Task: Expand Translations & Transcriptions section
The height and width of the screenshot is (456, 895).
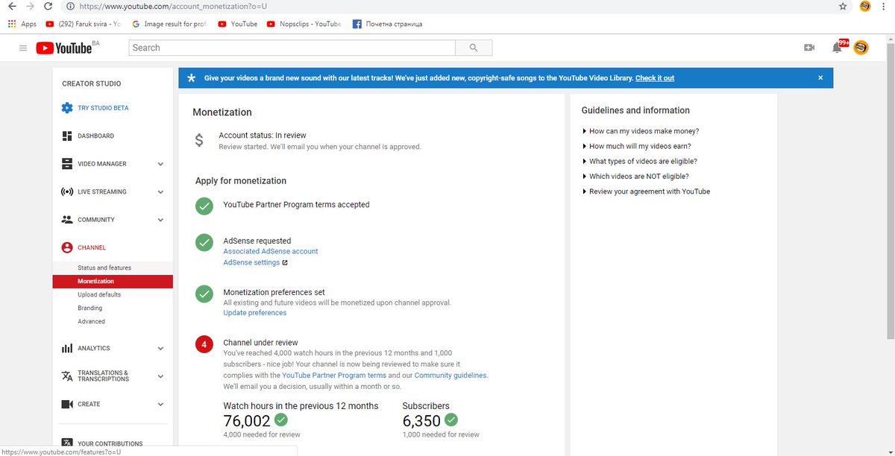Action: click(x=160, y=376)
